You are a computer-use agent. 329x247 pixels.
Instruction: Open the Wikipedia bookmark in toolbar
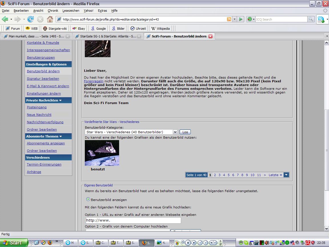pos(161,28)
